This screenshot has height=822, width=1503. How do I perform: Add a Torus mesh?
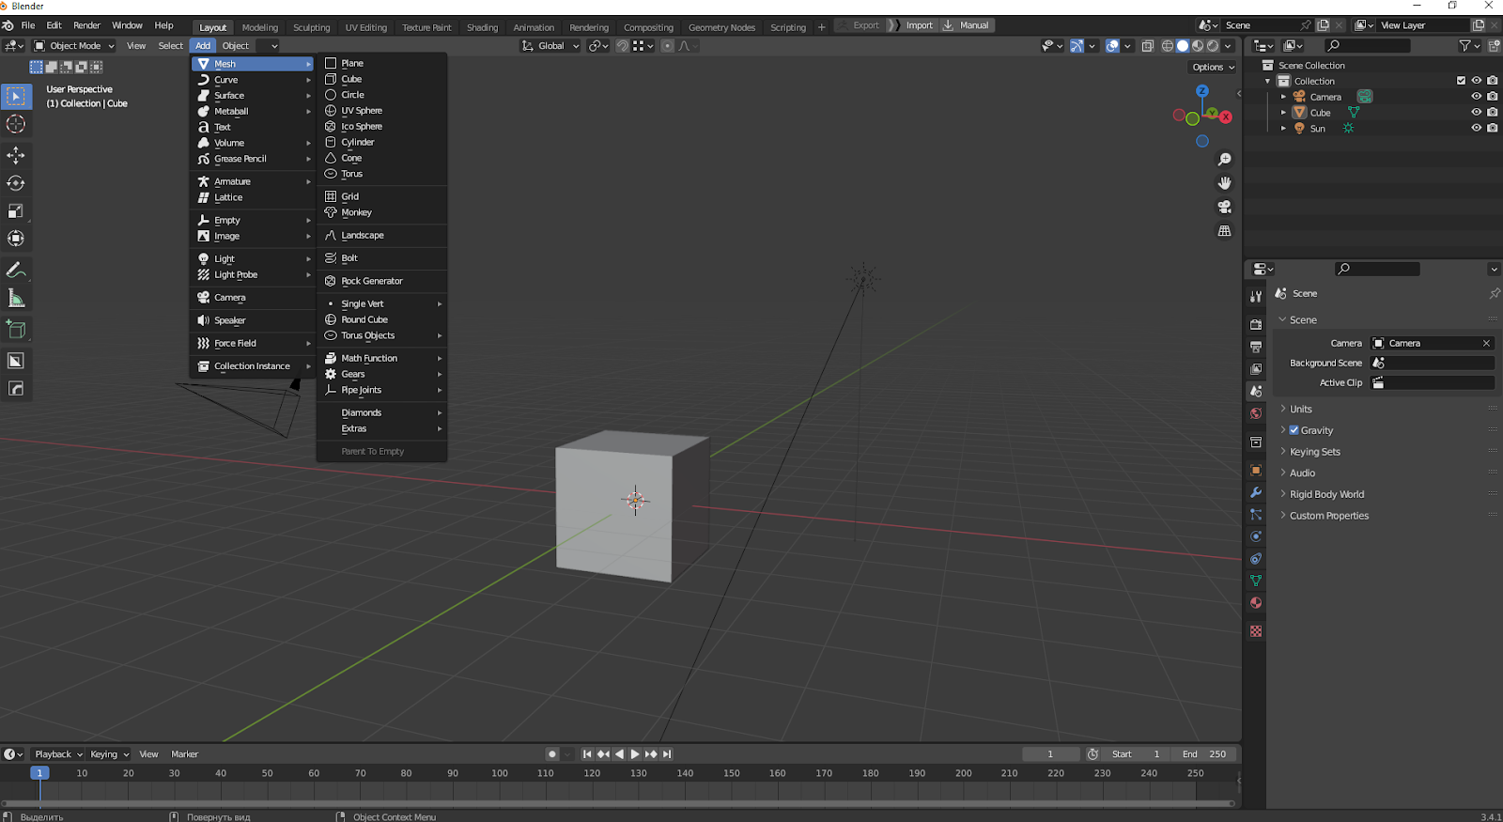[381, 174]
